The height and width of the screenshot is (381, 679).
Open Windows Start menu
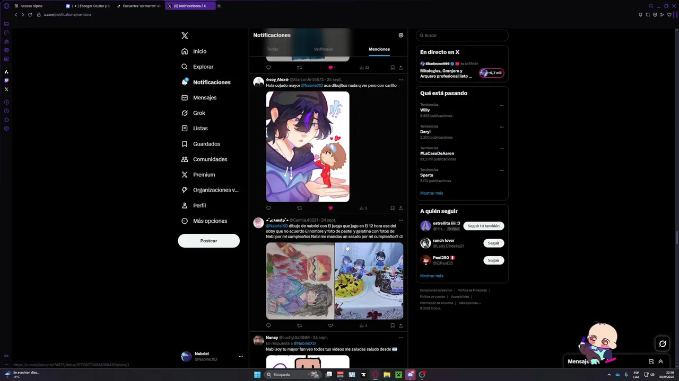point(257,375)
